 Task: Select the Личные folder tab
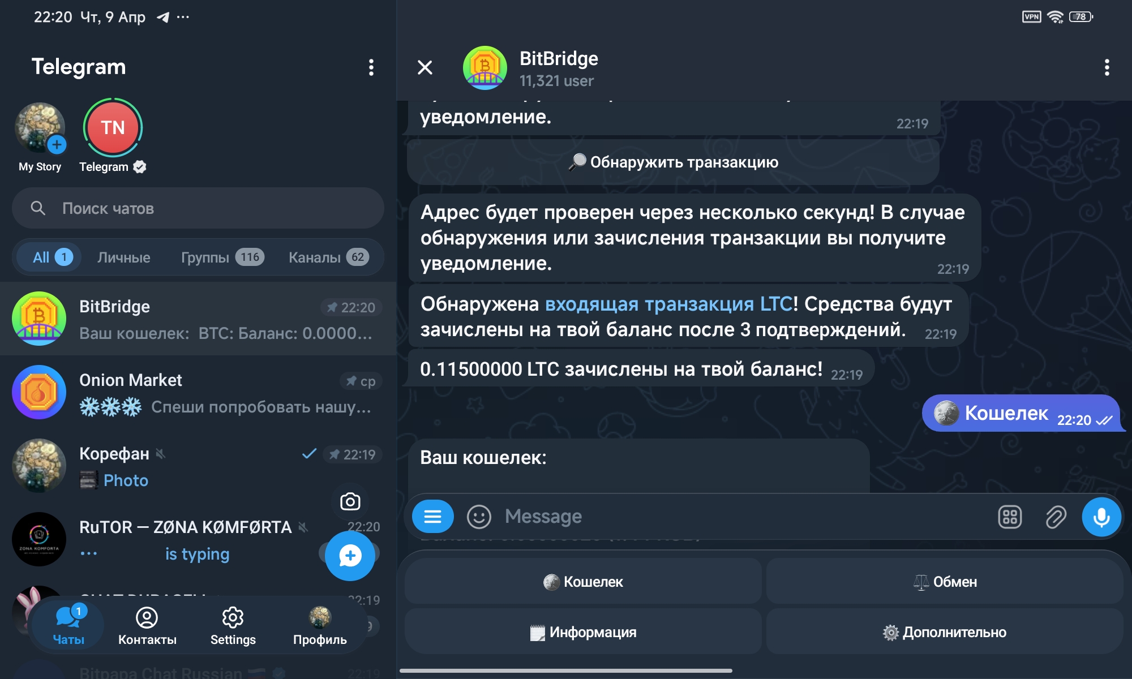123,257
